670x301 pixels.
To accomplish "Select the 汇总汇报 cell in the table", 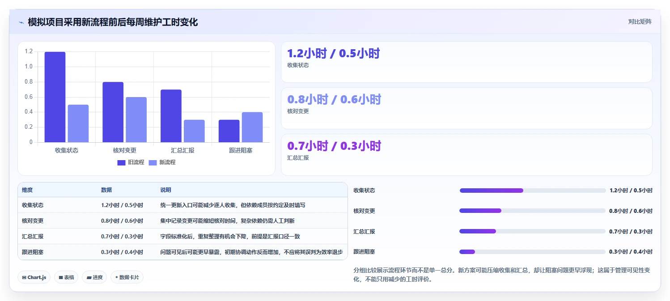I will 33,237.
